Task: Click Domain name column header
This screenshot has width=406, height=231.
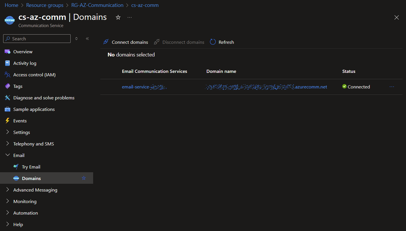Action: coord(221,71)
